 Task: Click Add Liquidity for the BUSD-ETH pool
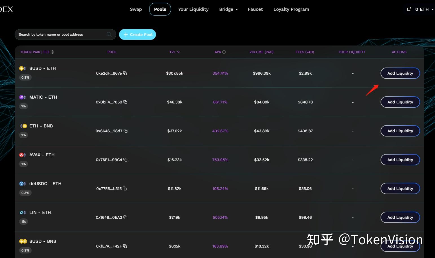400,73
